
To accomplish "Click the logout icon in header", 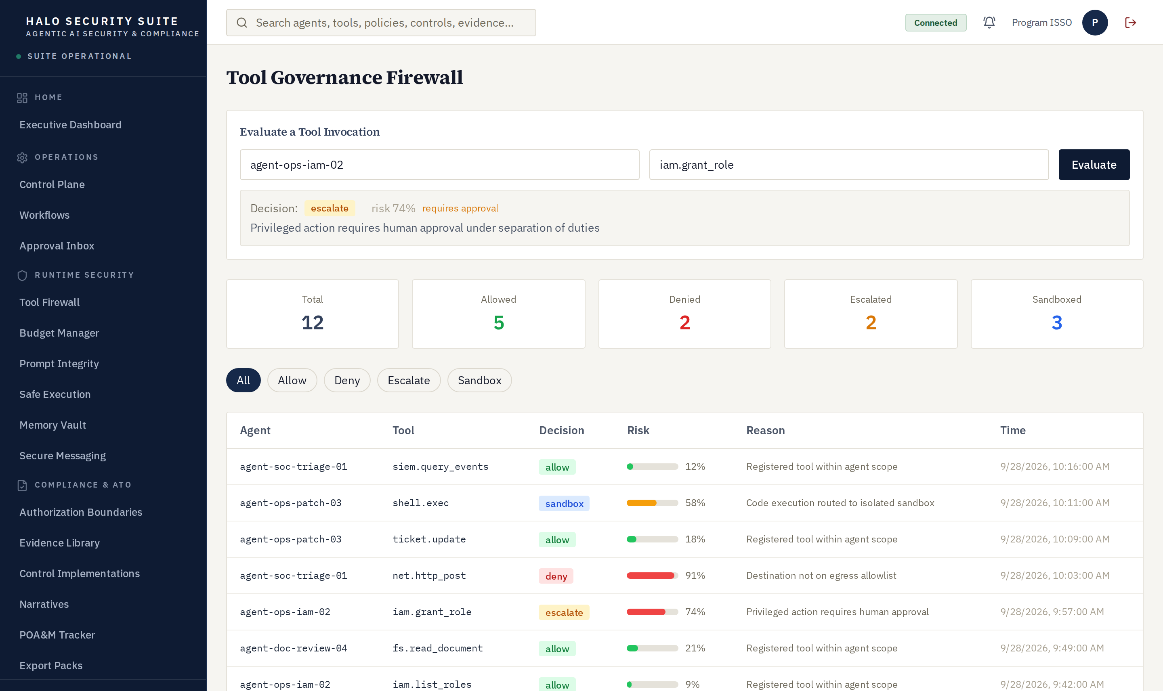I will coord(1130,22).
